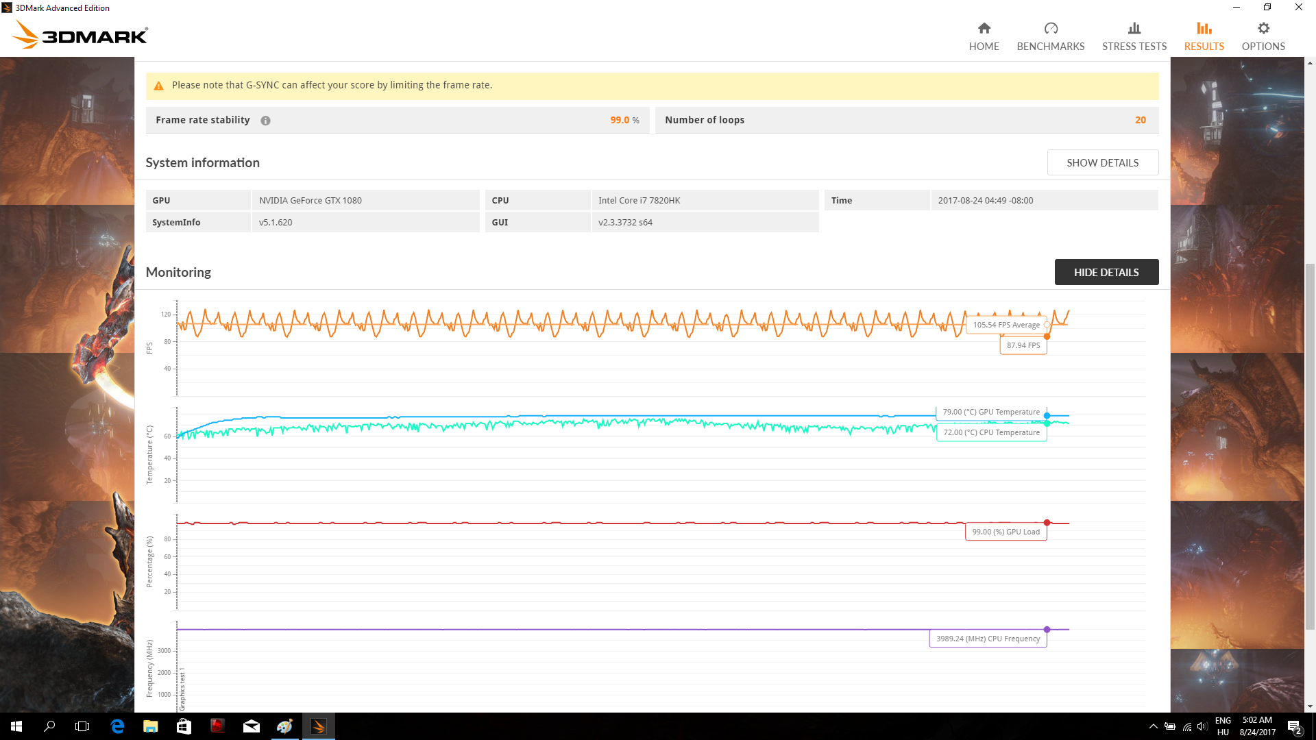Click frame rate stability info icon
The image size is (1316, 740).
(x=265, y=121)
